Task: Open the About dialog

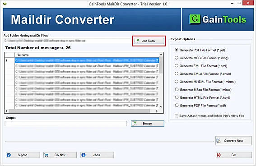Action: pyautogui.click(x=97, y=155)
